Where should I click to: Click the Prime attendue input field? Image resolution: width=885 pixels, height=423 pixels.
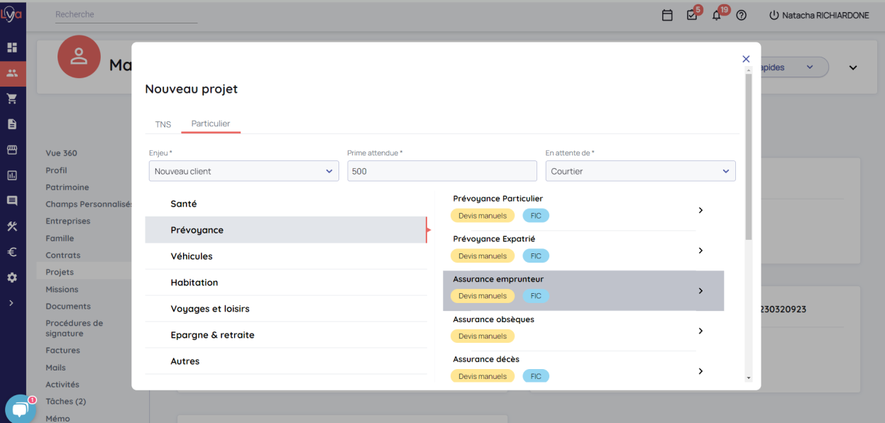click(441, 171)
